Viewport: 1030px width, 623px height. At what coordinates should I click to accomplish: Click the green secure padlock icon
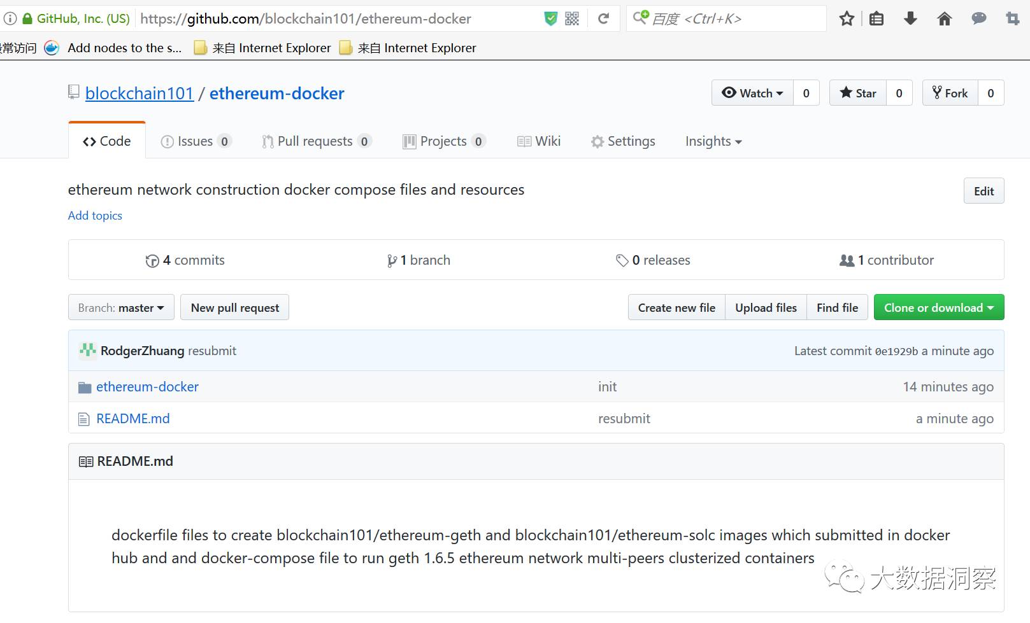pyautogui.click(x=27, y=18)
